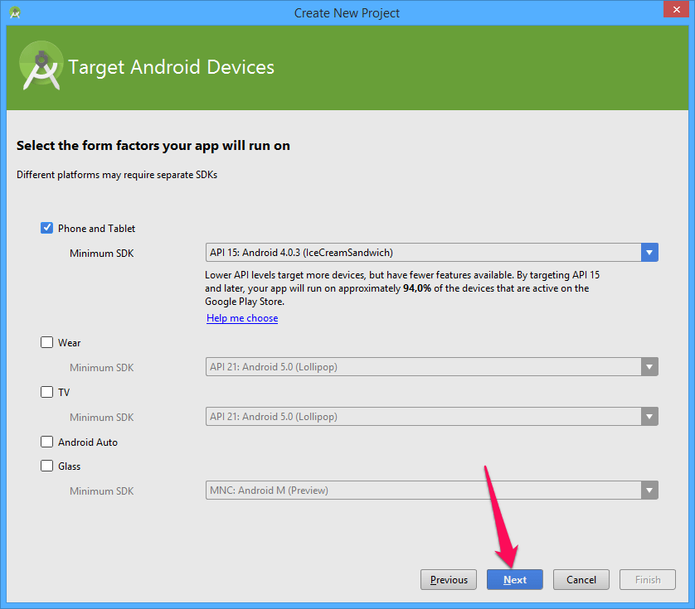Viewport: 695px width, 609px height.
Task: Click the 'Google Play Store.' text line
Action: pos(245,302)
